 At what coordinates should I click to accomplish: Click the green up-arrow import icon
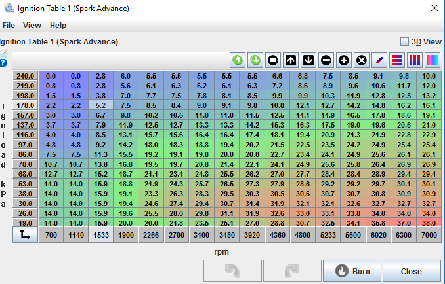pos(238,60)
